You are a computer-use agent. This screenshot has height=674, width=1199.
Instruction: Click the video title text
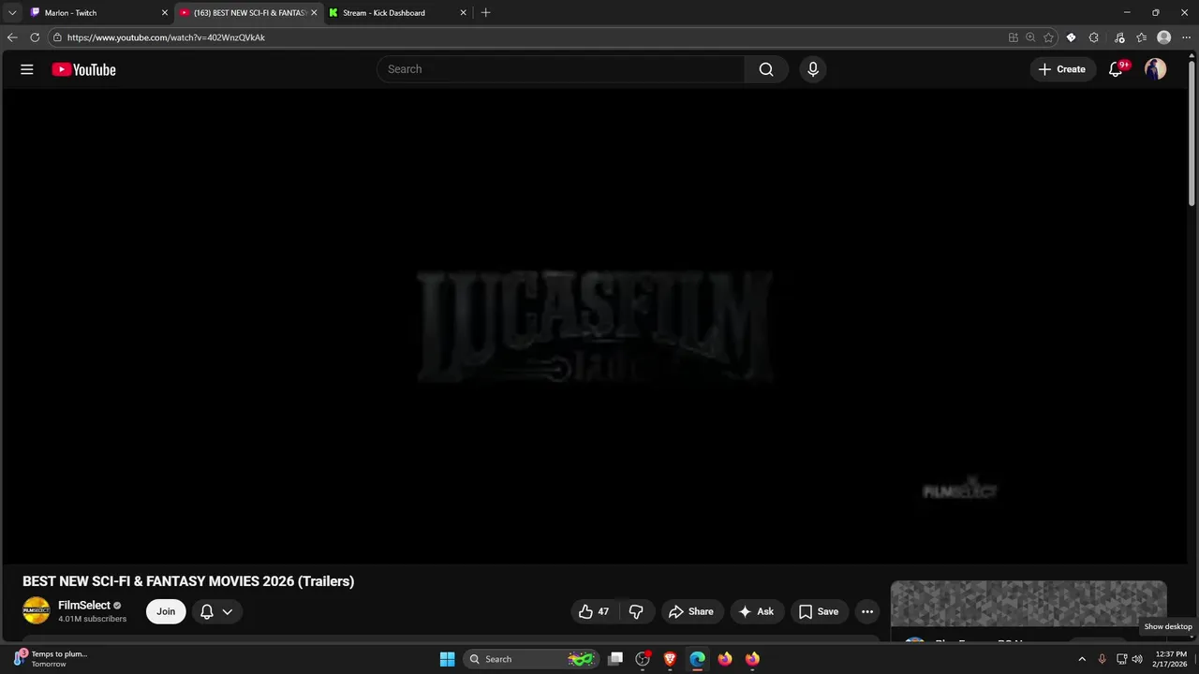188,581
